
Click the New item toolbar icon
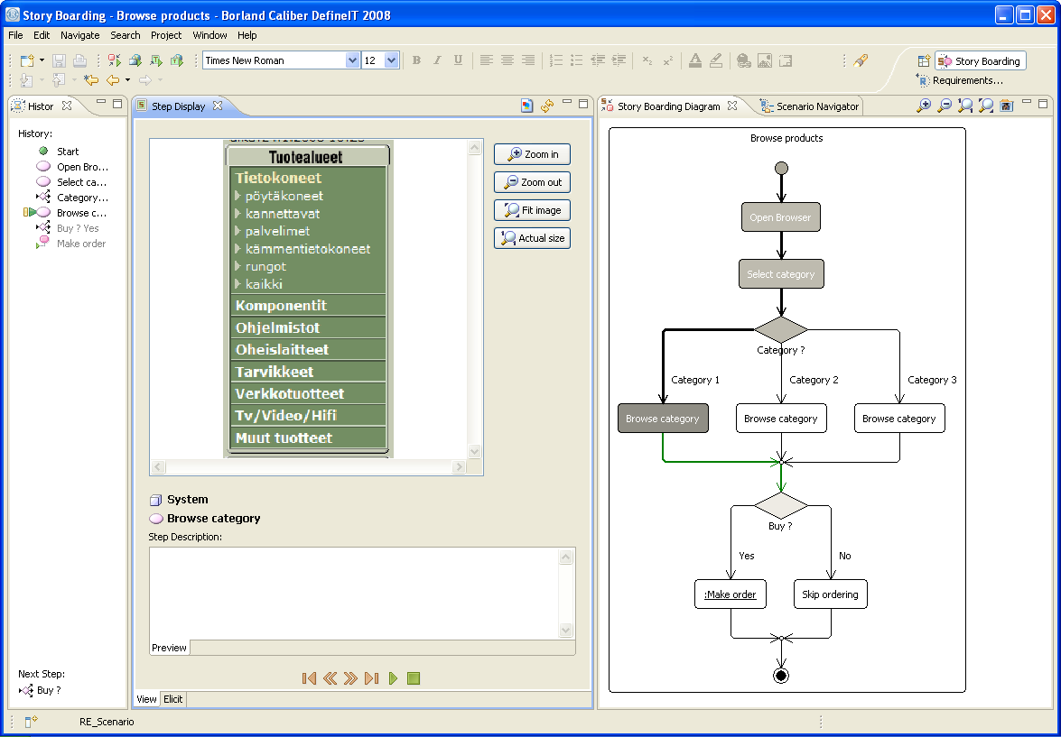tap(26, 60)
